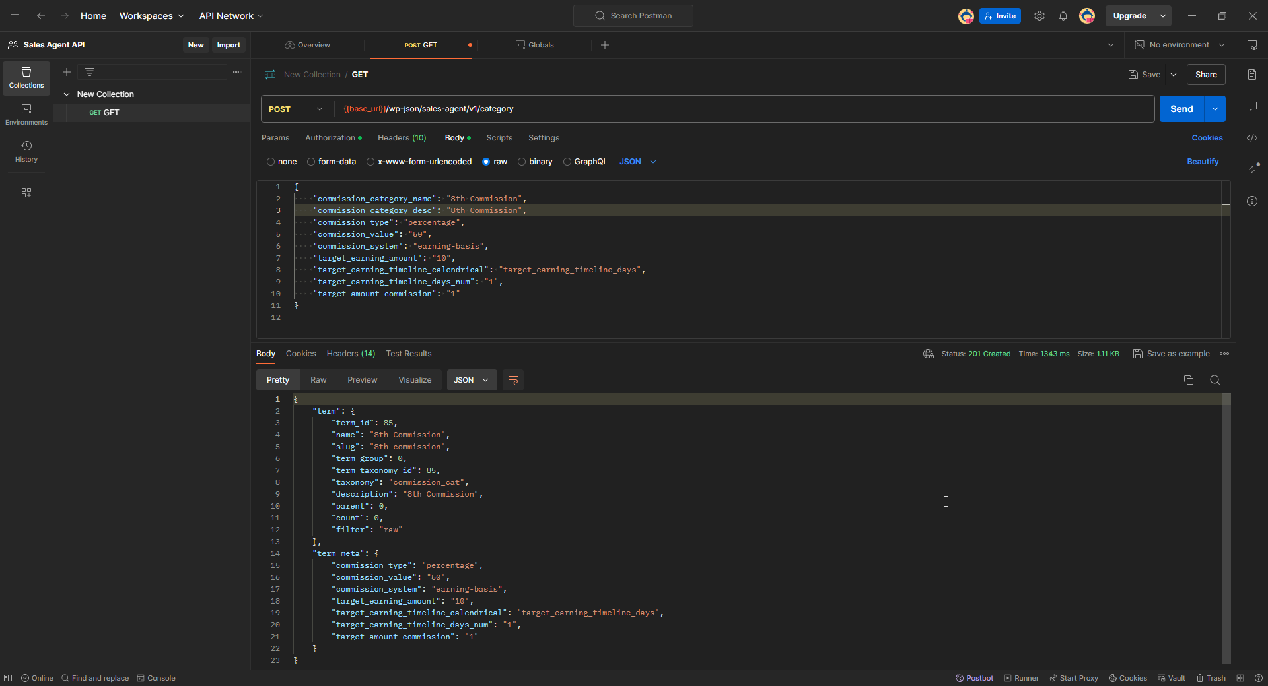The height and width of the screenshot is (686, 1268).
Task: Select GET request in collection tree
Action: (x=152, y=113)
